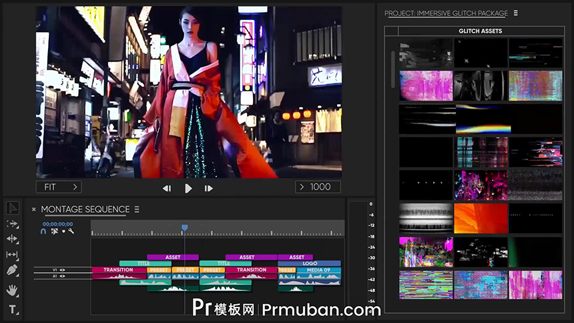This screenshot has height=323, width=574.
Task: Select the Selection arrow tool
Action: 13,208
